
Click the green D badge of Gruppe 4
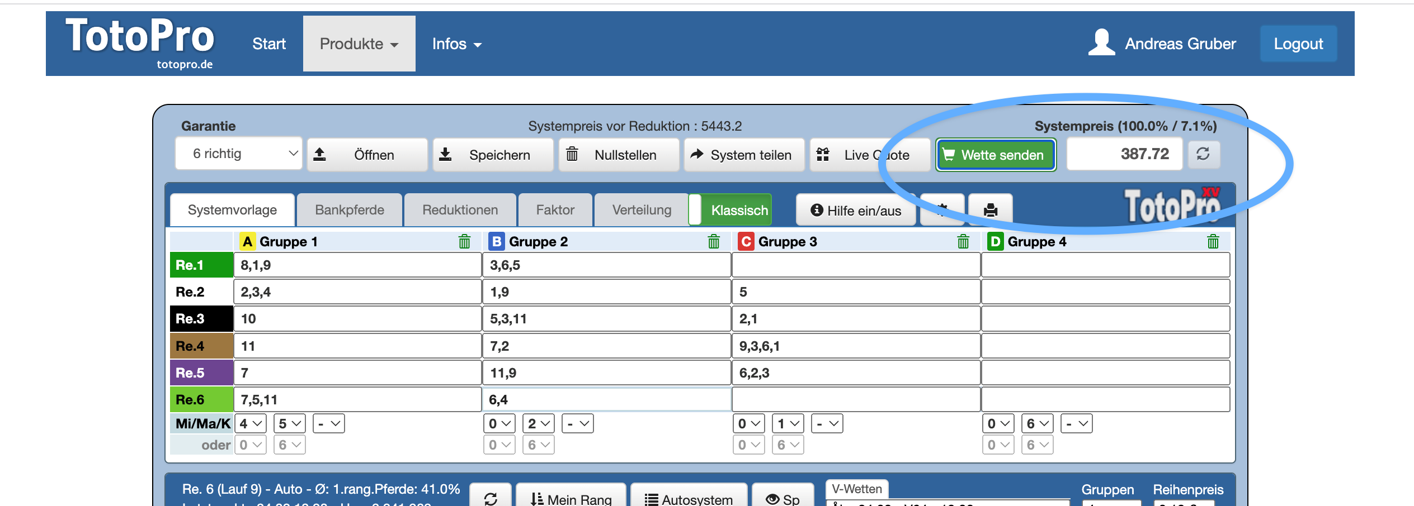coord(996,242)
